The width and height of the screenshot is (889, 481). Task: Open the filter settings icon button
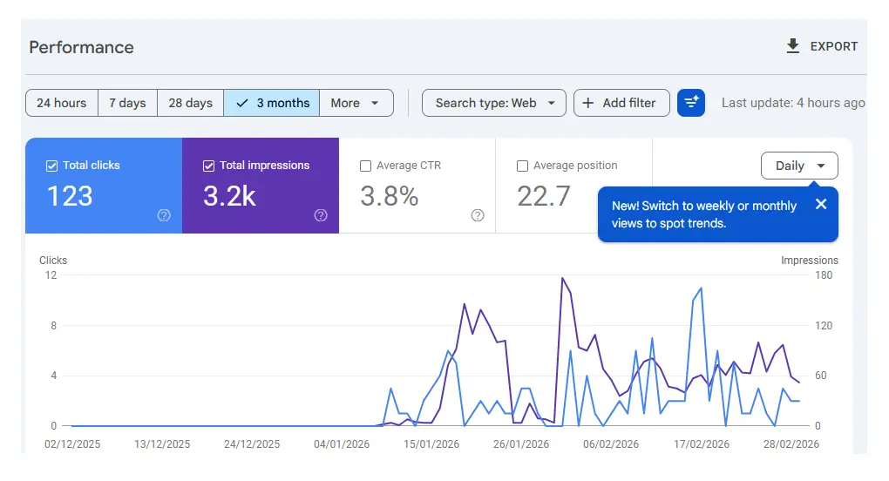point(691,103)
